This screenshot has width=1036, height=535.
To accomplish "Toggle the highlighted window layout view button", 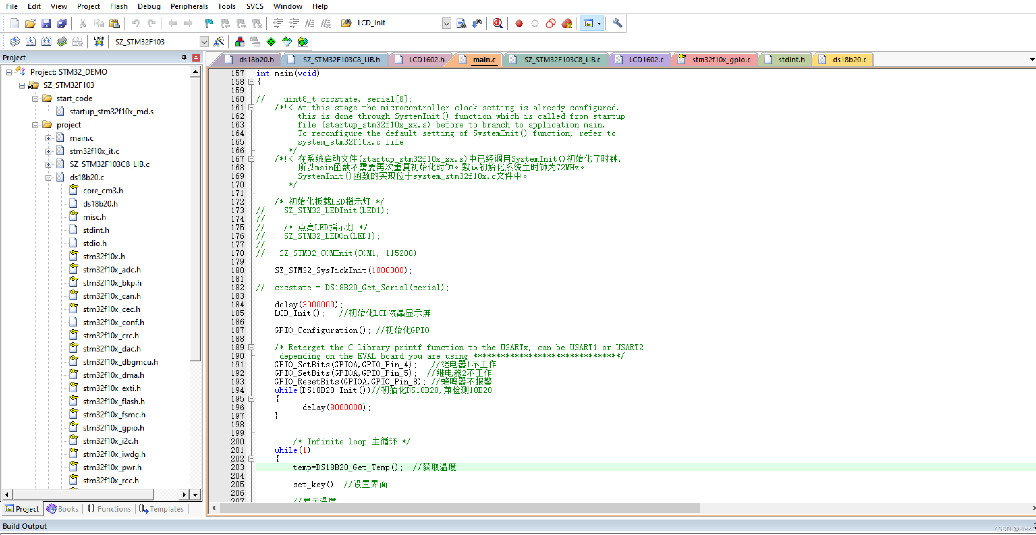I will [x=588, y=23].
